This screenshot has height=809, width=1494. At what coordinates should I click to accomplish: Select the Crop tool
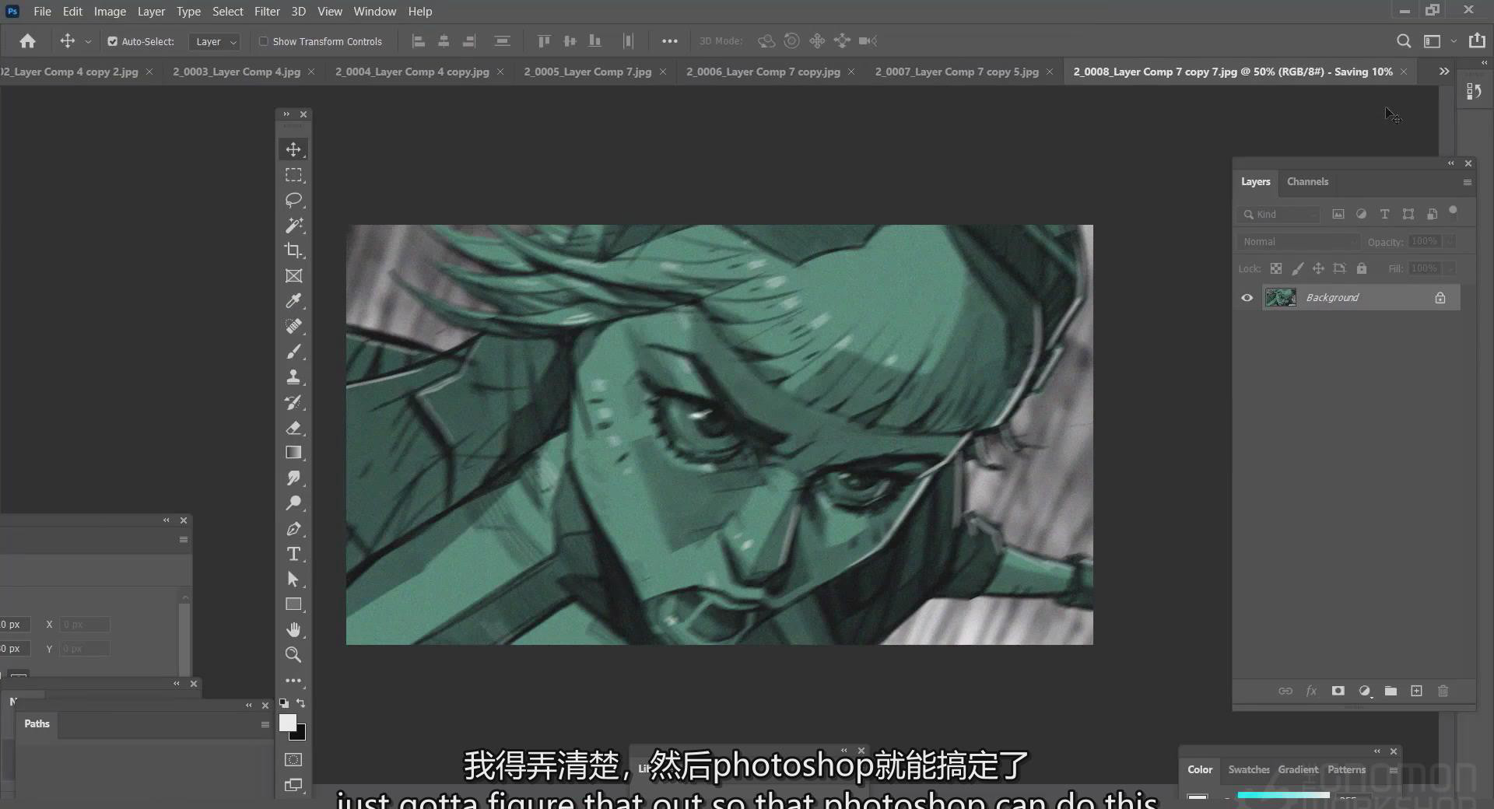coord(293,250)
